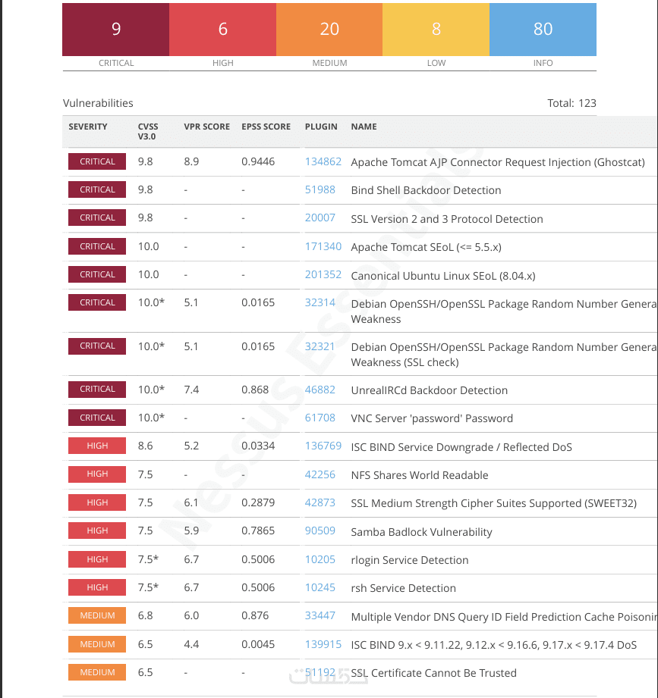
Task: Click the SEVERITY column header
Action: pos(88,127)
